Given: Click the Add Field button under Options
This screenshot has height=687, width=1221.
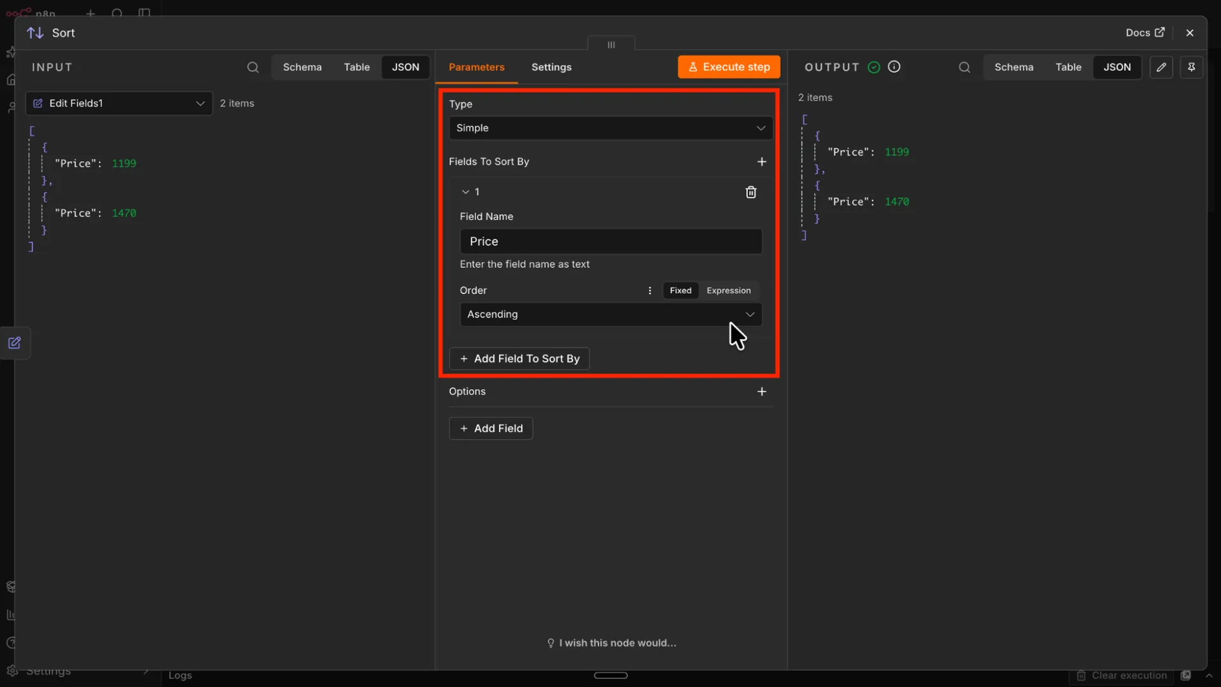Looking at the screenshot, I should (491, 429).
